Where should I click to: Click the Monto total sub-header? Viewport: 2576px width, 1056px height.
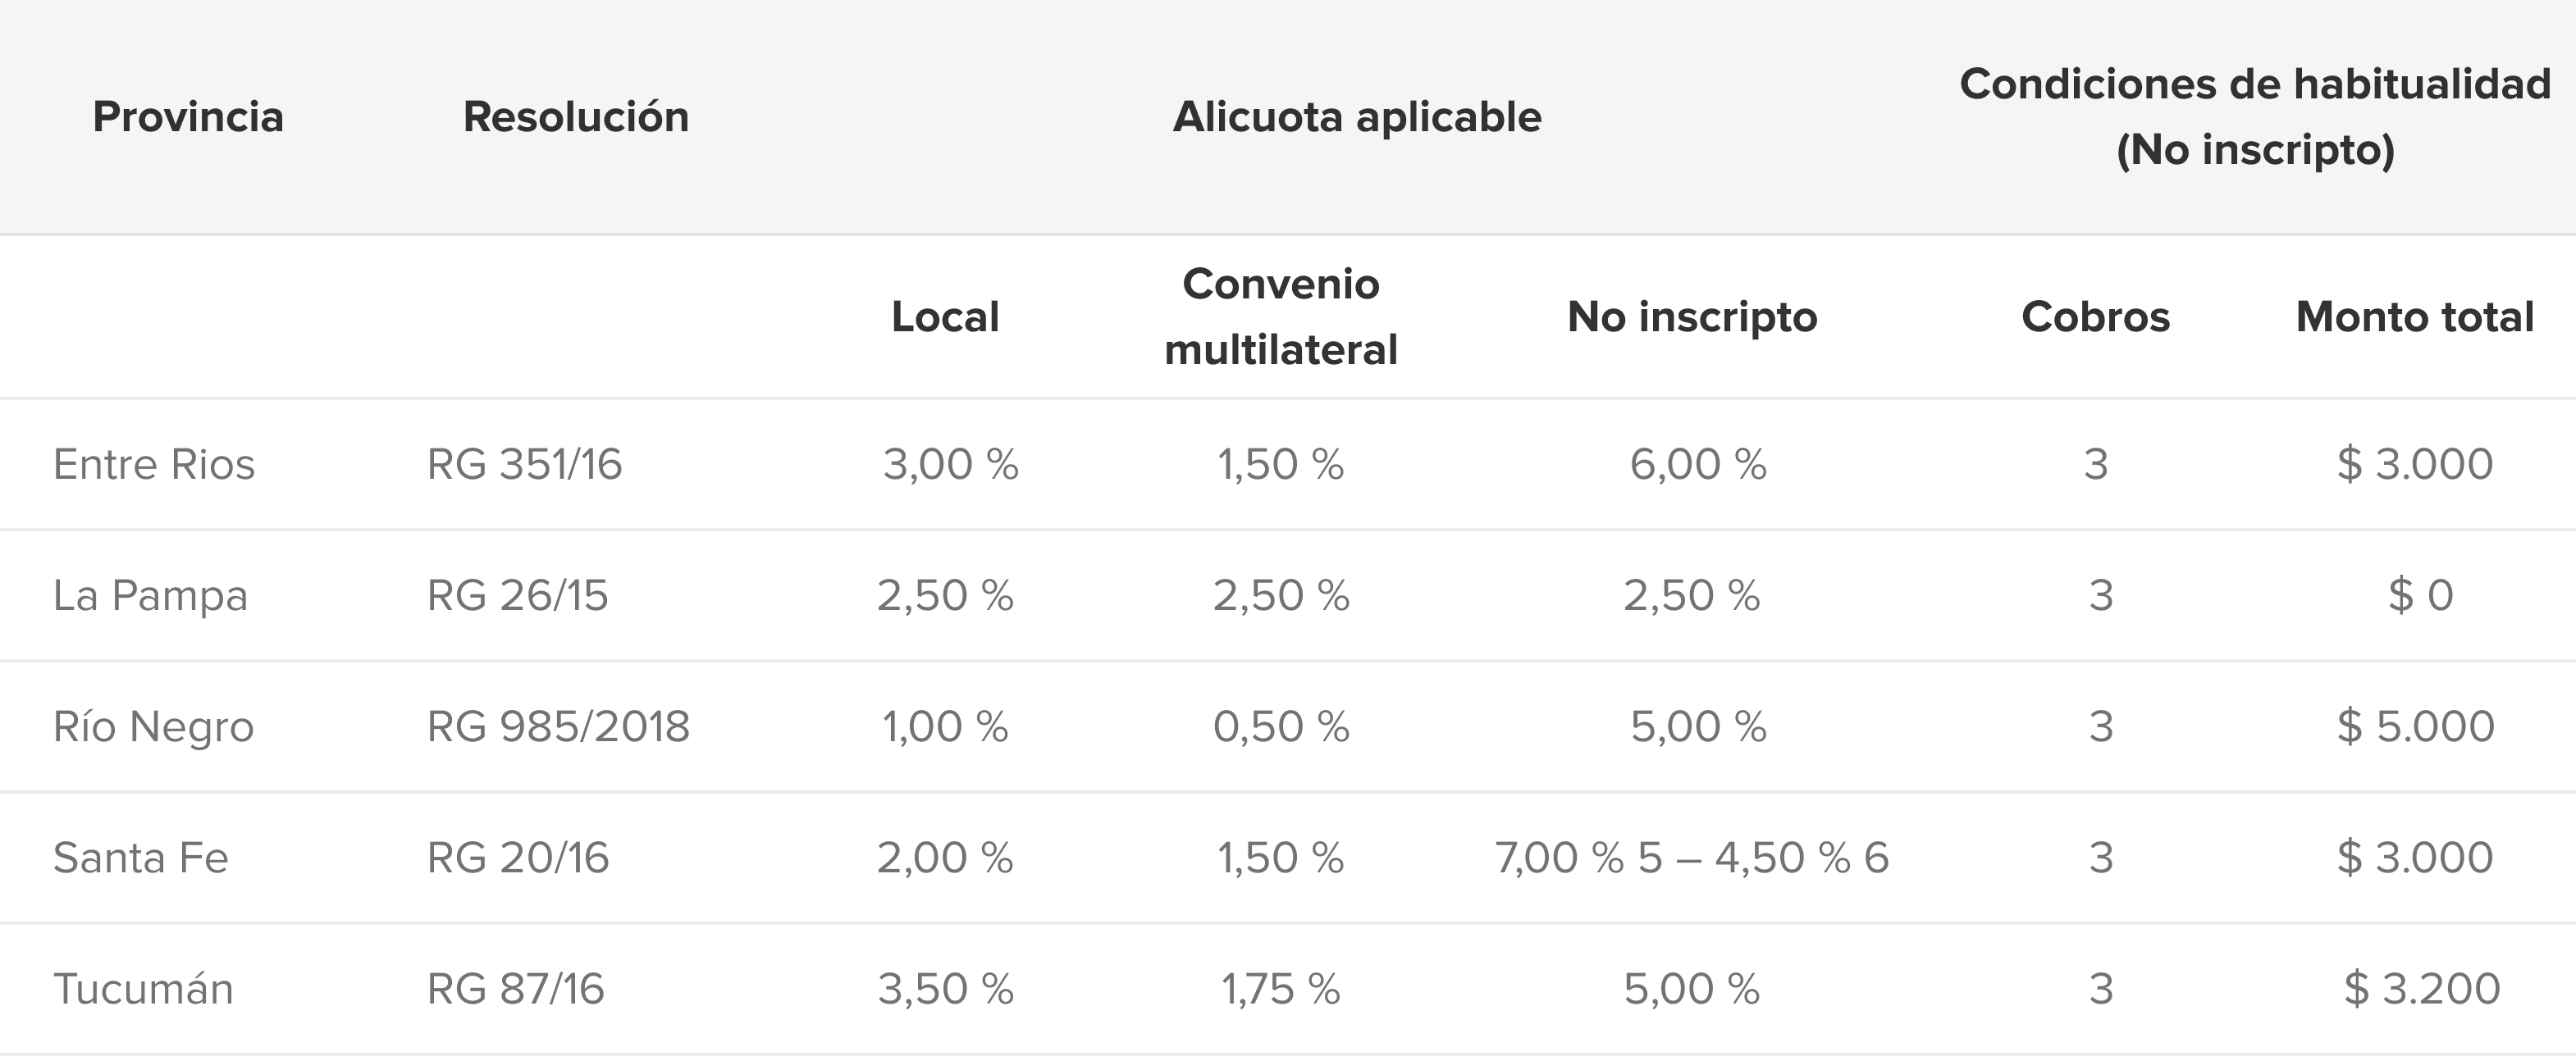(x=2415, y=316)
